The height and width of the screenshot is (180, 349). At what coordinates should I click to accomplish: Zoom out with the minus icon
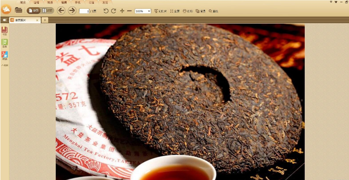tap(129, 11)
